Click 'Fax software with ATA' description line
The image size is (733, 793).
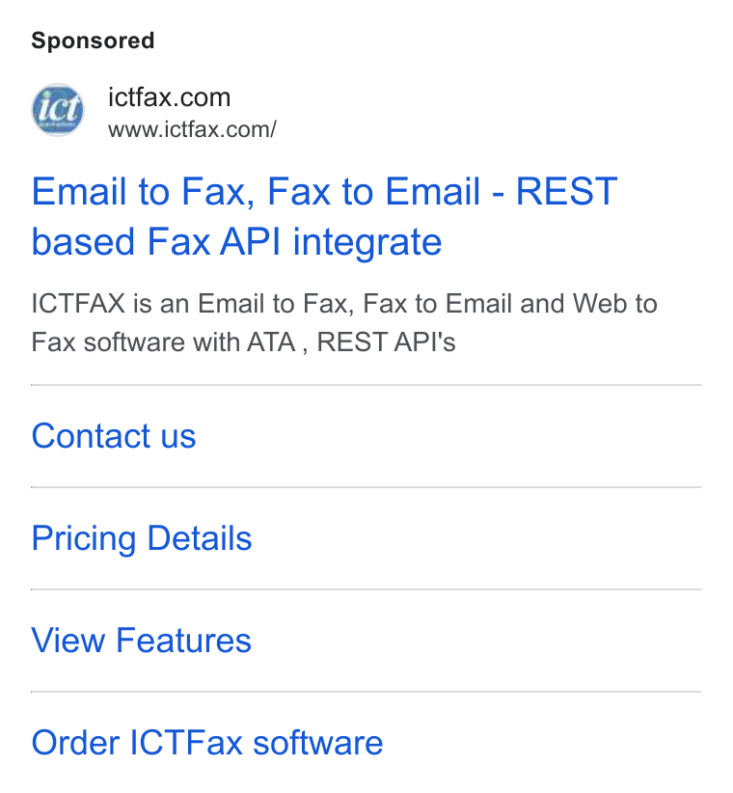163,342
